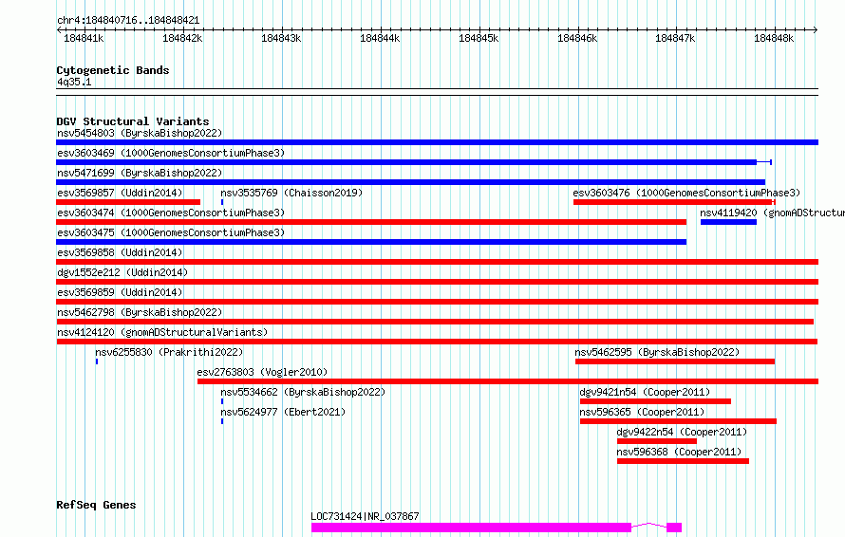Select the blue nsv5471699 variant bar
Viewport: 845px width, 537px height.
(x=411, y=182)
